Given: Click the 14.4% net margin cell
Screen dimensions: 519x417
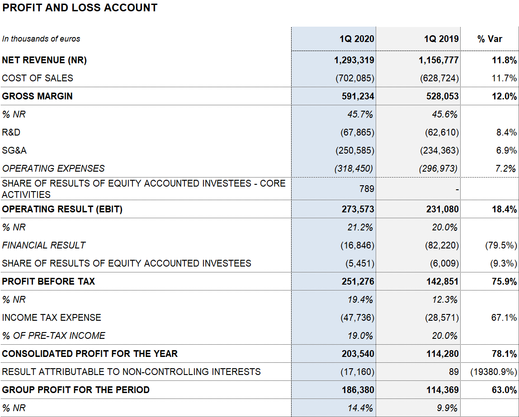Looking at the screenshot, I should [x=360, y=408].
